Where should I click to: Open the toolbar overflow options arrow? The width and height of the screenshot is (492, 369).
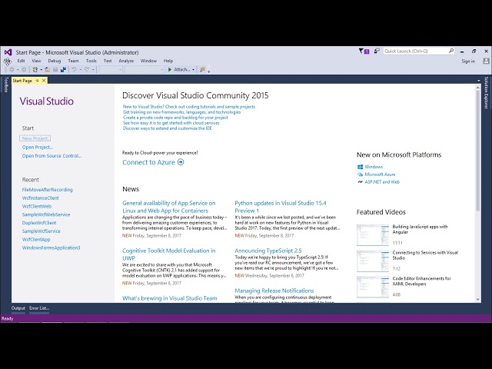[208, 71]
